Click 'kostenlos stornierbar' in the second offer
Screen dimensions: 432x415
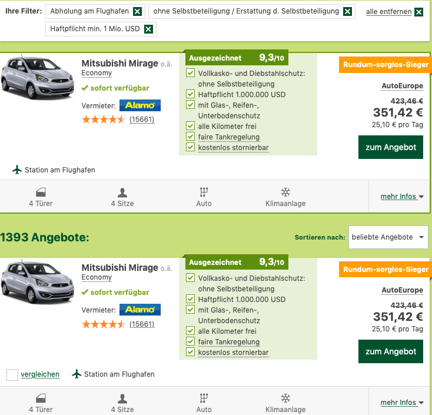(x=233, y=353)
